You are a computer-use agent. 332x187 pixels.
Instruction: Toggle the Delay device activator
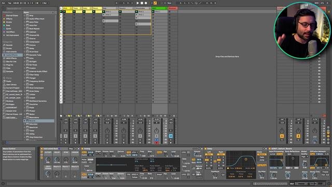205,149
